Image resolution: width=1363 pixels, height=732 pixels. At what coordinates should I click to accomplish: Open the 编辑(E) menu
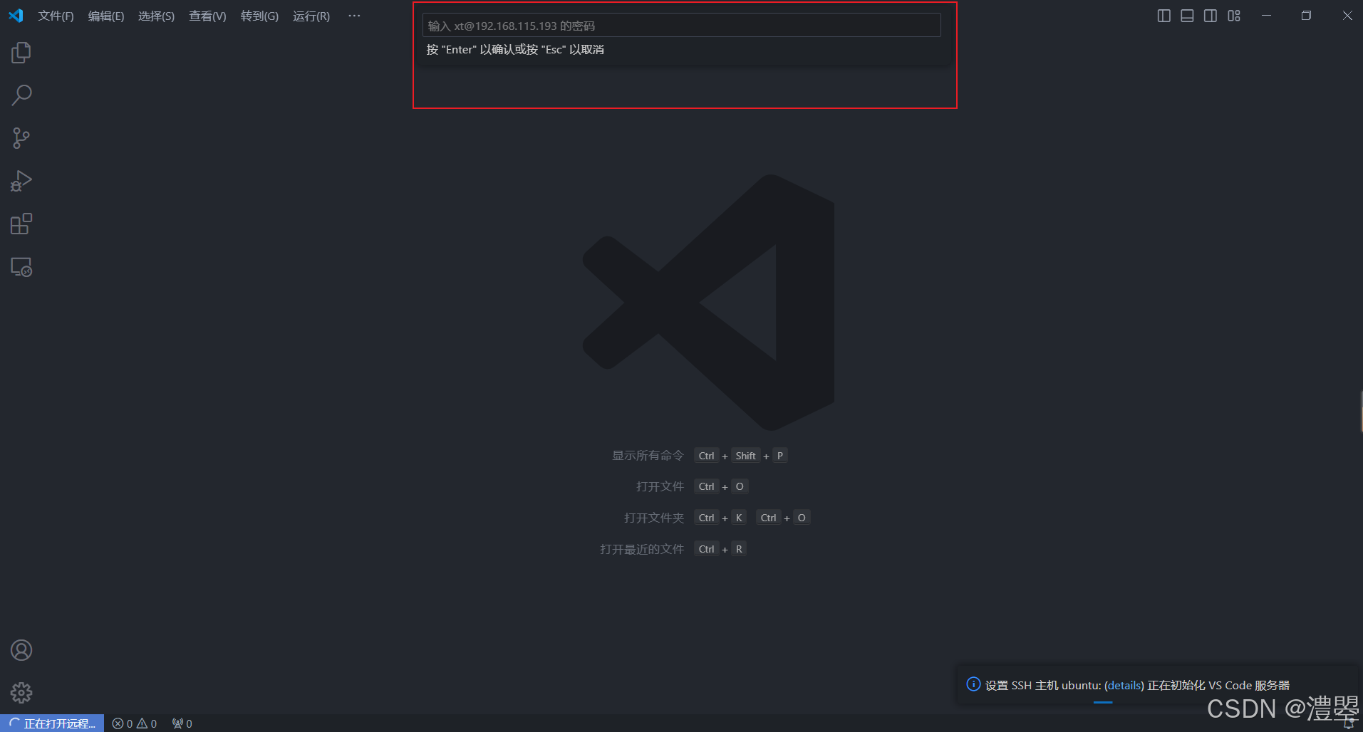pyautogui.click(x=106, y=16)
